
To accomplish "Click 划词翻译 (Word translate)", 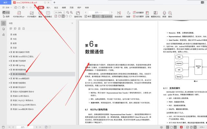I will 138,13.
